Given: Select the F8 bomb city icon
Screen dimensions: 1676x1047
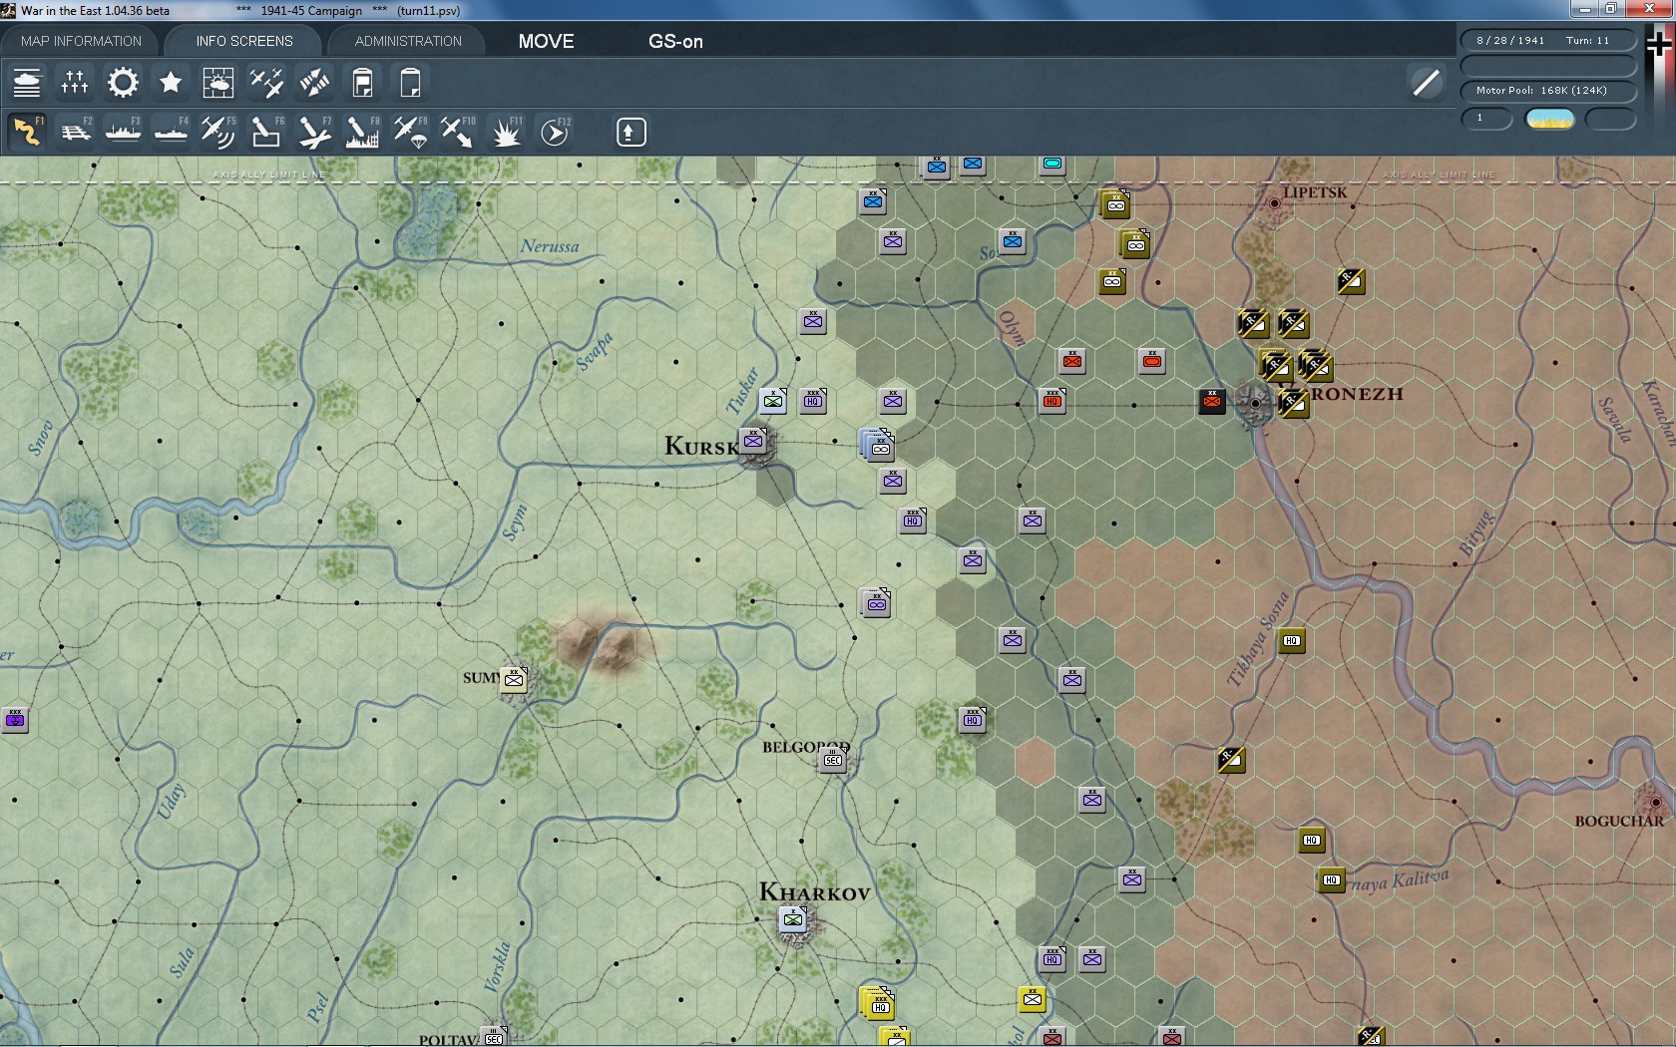Looking at the screenshot, I should pyautogui.click(x=362, y=132).
